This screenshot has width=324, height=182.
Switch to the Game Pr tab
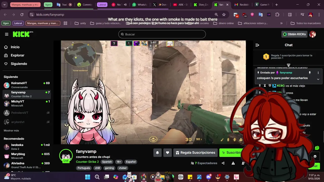262,5
